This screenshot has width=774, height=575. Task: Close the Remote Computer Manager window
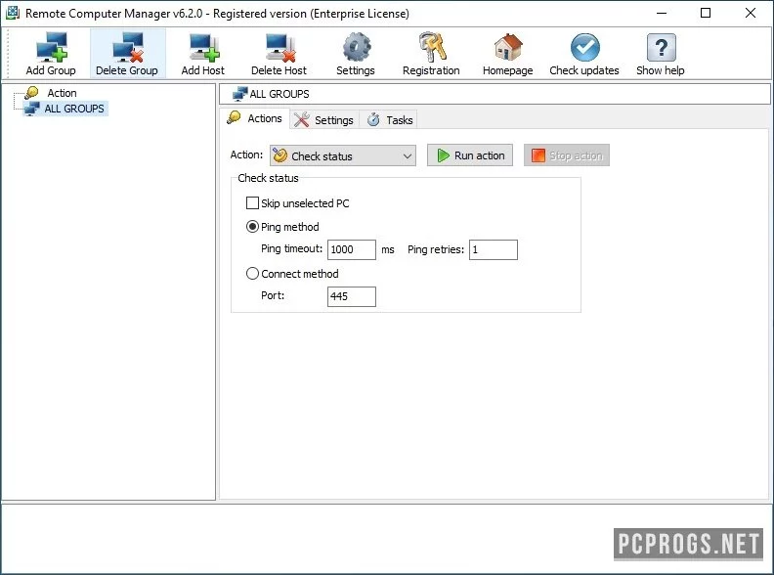tap(751, 13)
